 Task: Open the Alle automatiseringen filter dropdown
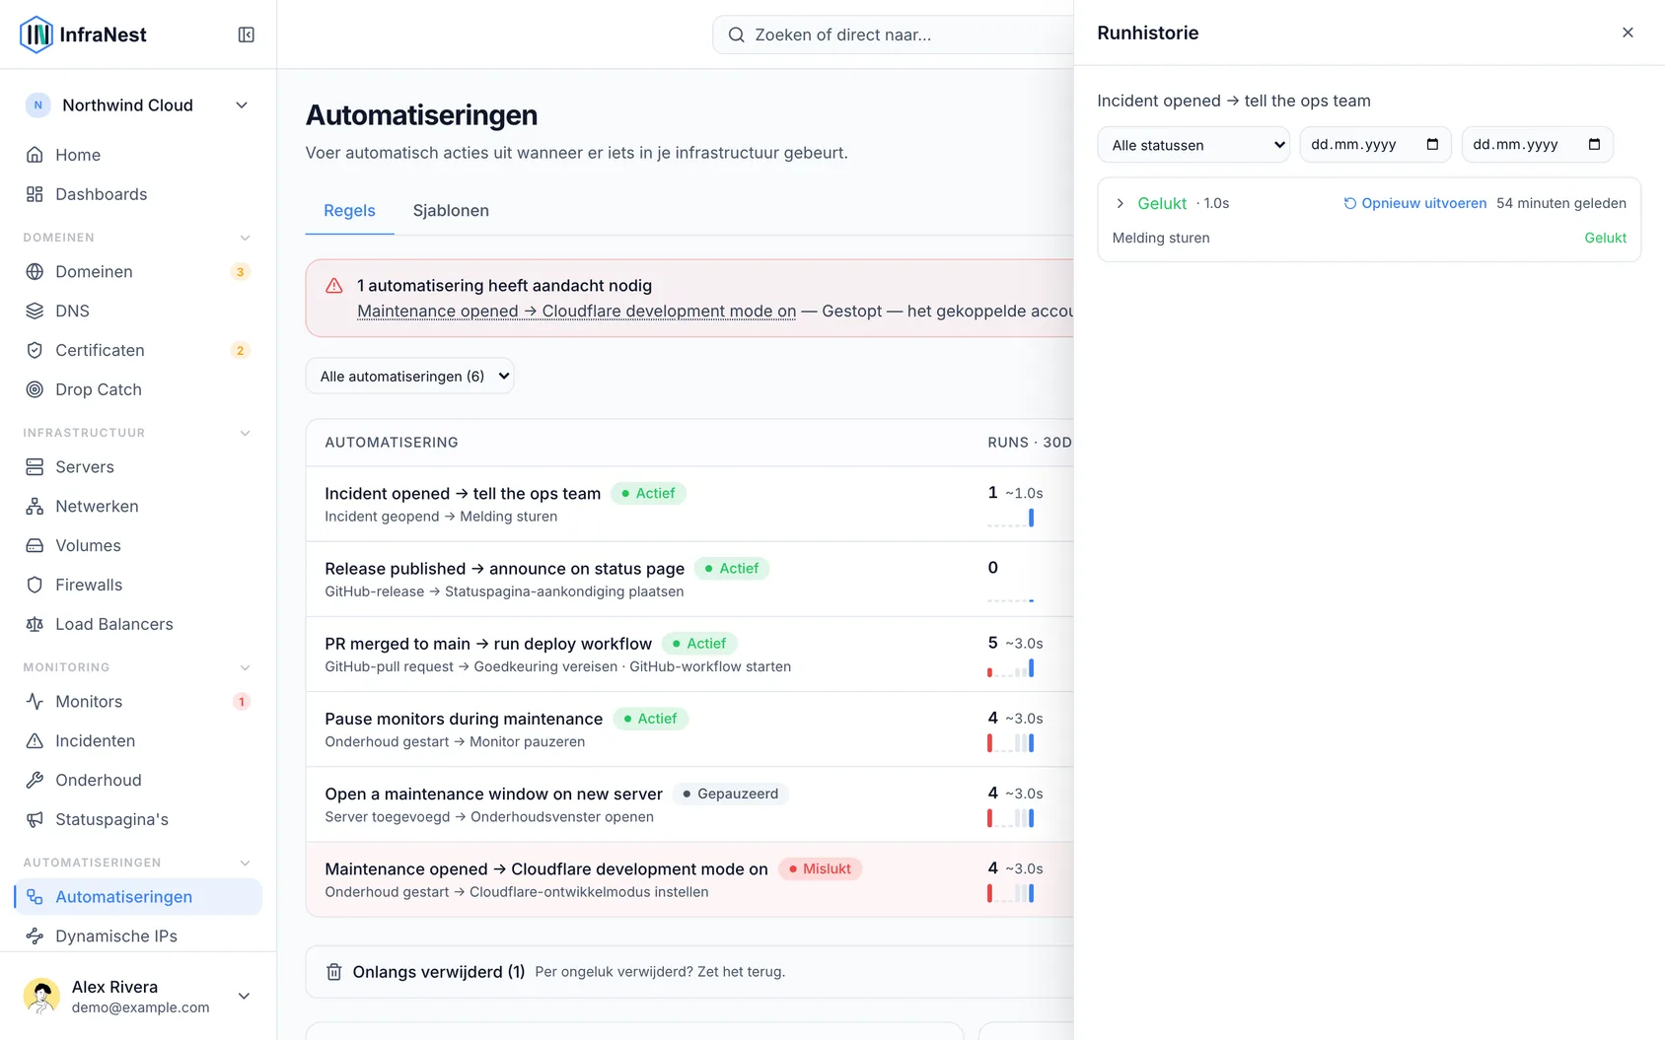(x=410, y=376)
